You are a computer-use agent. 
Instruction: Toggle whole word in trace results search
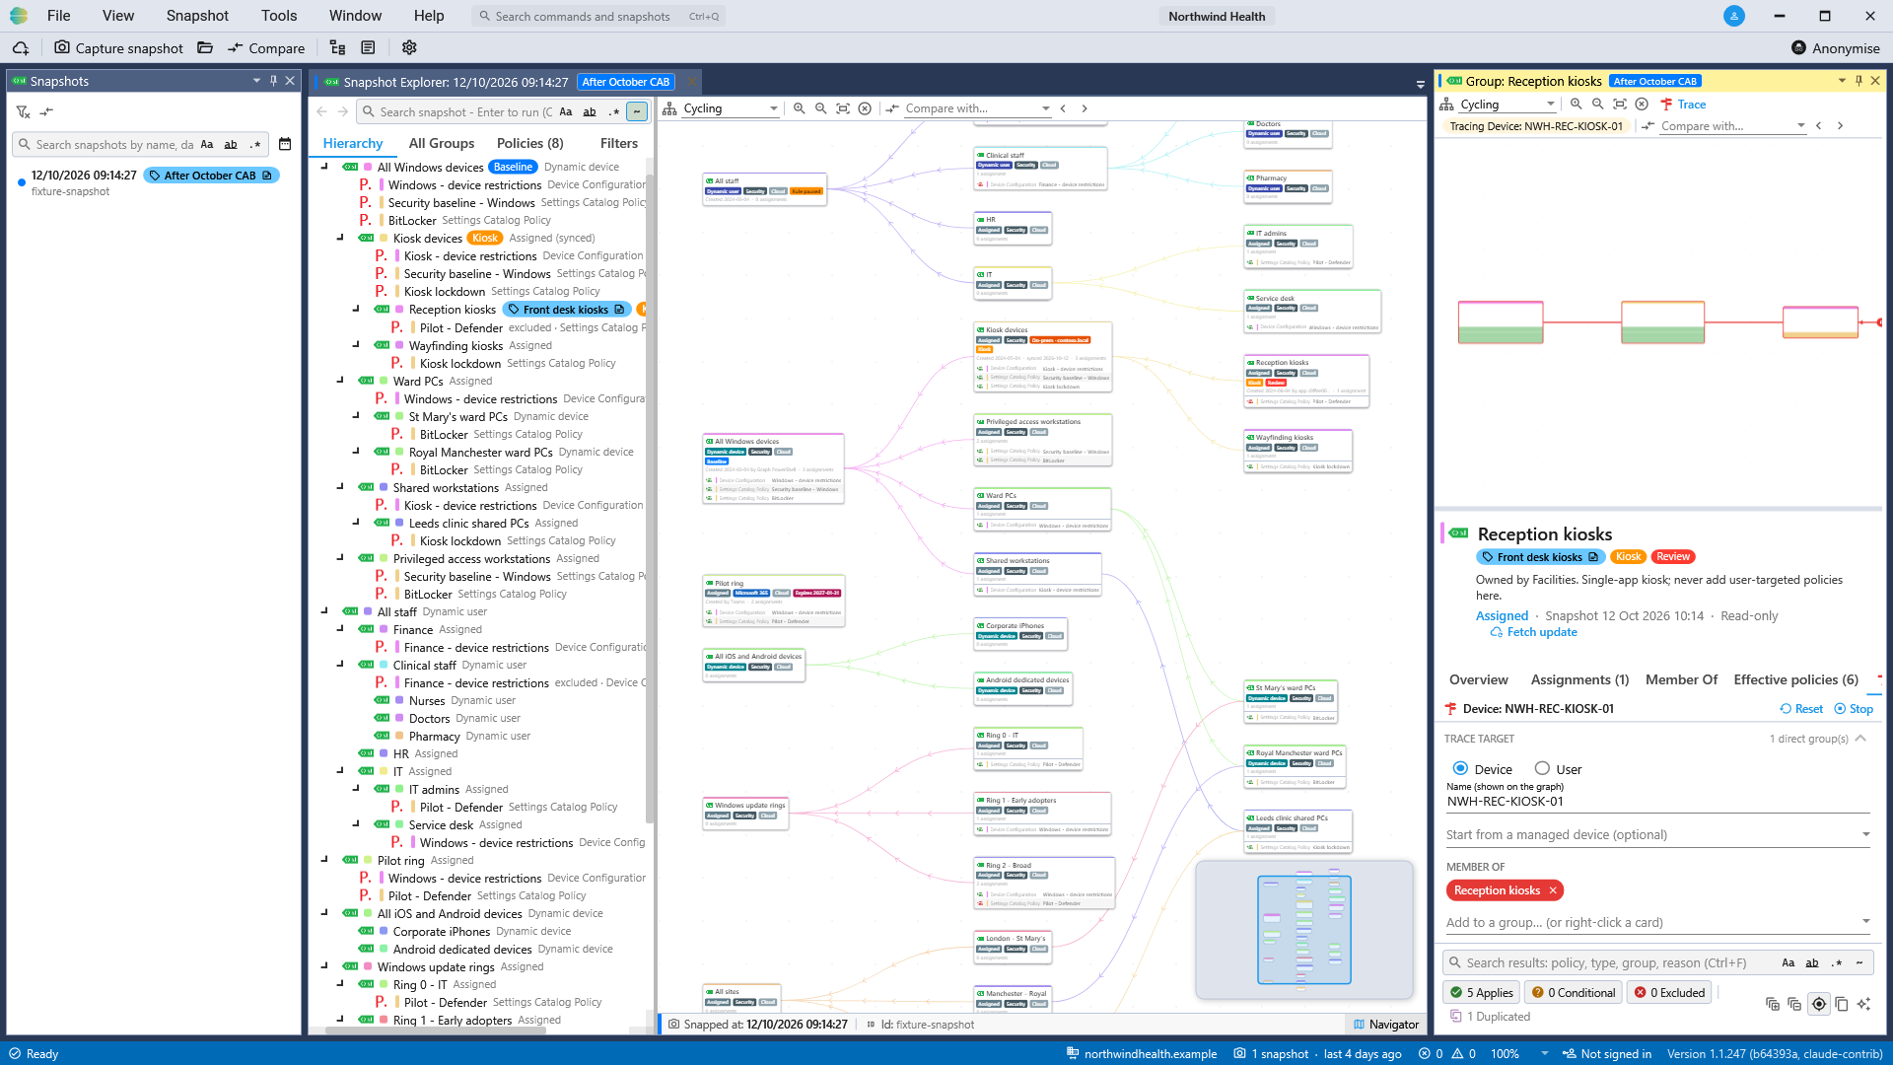1812,962
